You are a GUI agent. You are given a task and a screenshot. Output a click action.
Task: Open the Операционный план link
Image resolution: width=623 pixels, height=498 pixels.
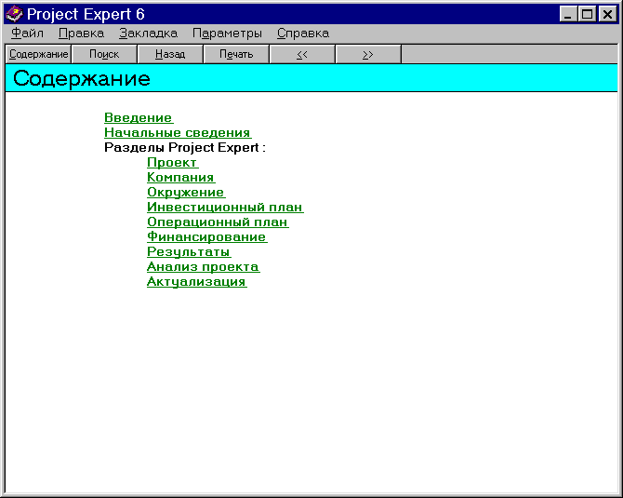(x=218, y=222)
